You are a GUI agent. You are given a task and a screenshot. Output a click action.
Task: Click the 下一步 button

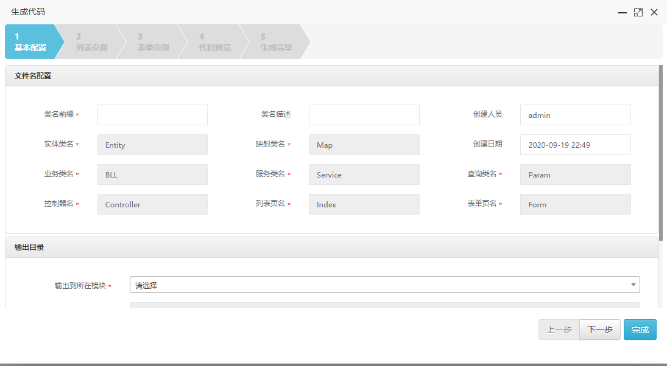(599, 329)
